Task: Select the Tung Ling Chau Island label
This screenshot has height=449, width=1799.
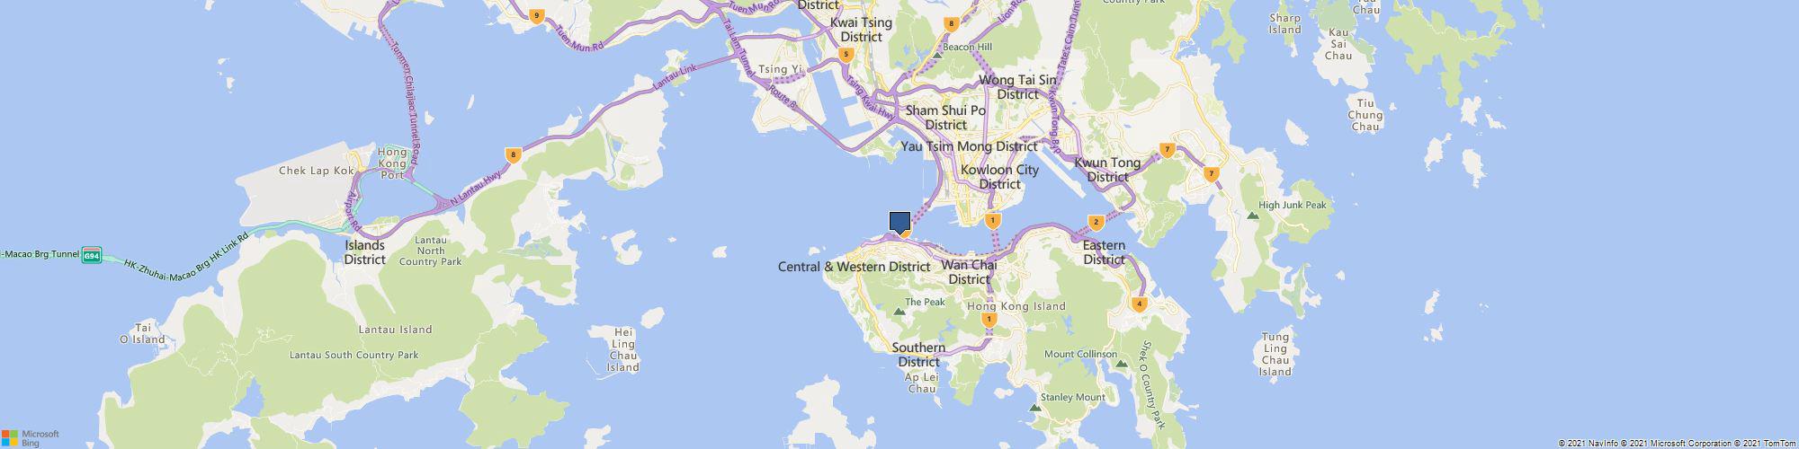Action: click(x=1275, y=355)
